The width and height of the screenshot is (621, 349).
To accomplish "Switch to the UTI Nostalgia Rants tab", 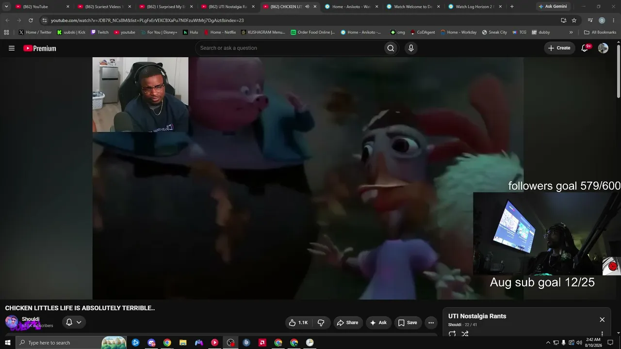I will click(227, 7).
